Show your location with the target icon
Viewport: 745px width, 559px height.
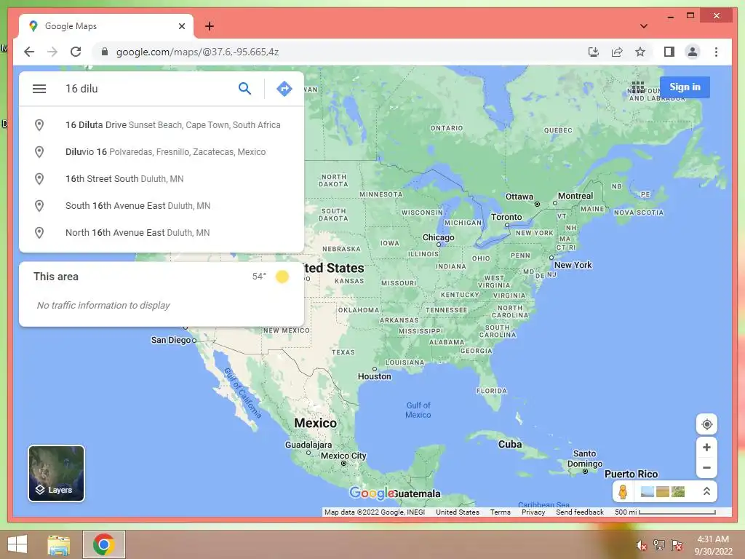[706, 424]
